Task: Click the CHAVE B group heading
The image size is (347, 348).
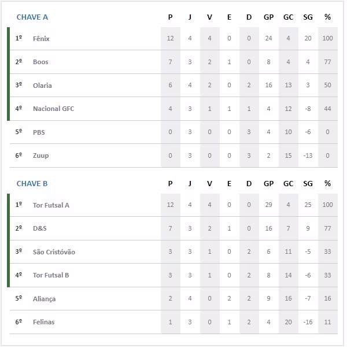Action: (x=32, y=184)
